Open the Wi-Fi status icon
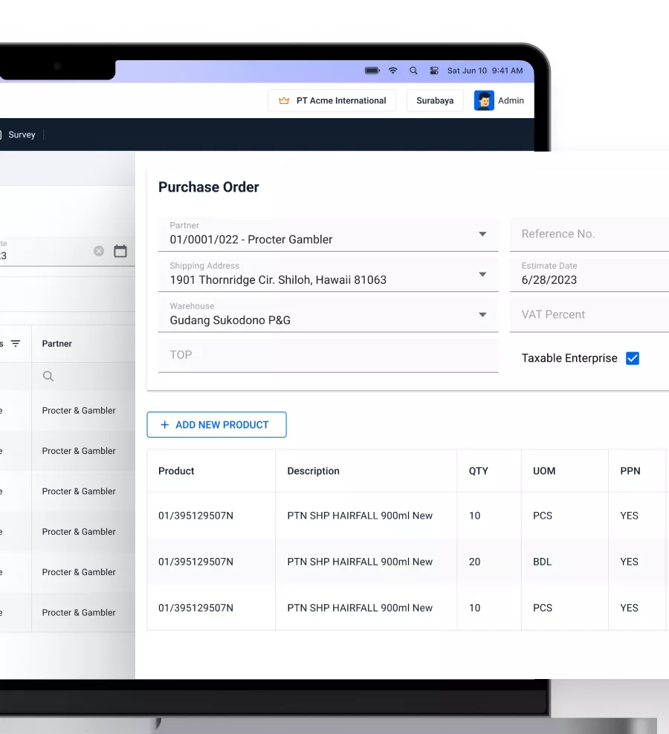The height and width of the screenshot is (734, 669). coord(392,71)
